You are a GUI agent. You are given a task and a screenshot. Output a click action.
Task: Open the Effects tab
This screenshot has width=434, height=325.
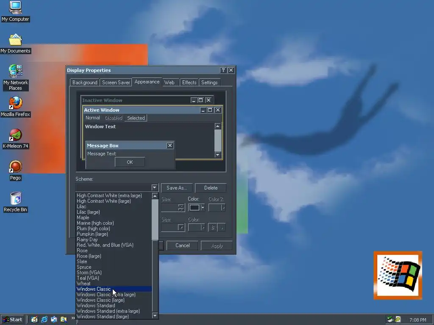pos(189,83)
